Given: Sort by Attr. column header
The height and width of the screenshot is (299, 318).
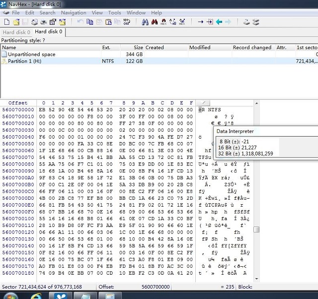Looking at the screenshot, I should pos(285,48).
